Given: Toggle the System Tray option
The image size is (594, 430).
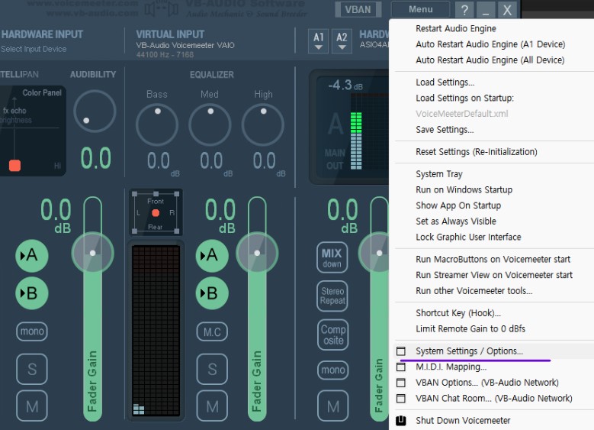Looking at the screenshot, I should click(439, 174).
